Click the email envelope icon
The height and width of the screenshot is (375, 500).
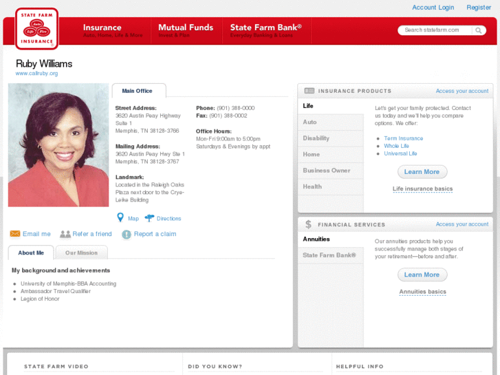tap(15, 234)
